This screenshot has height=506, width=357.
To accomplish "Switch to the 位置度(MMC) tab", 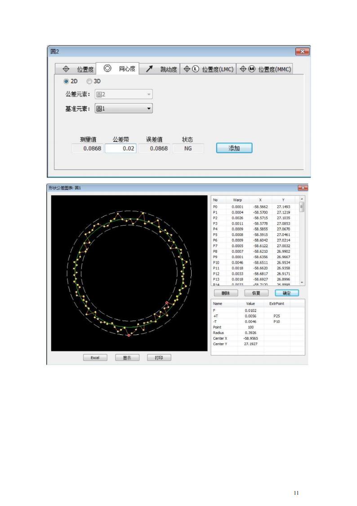I will click(274, 69).
